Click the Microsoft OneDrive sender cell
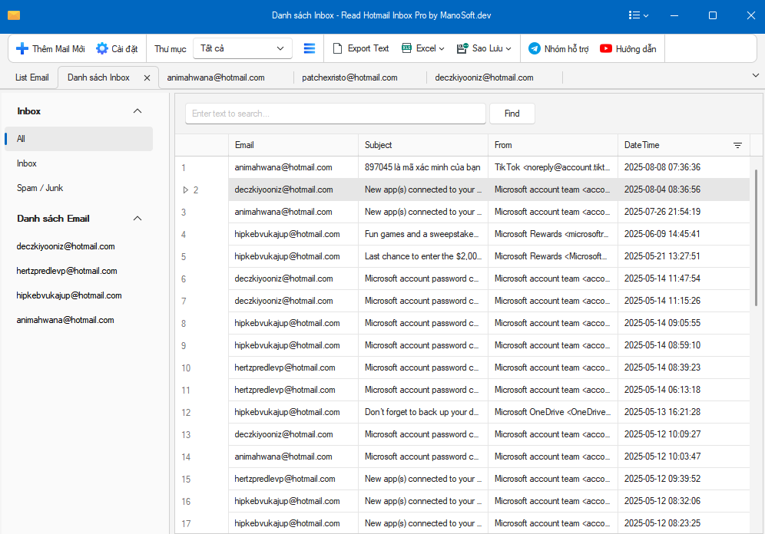This screenshot has height=534, width=765. coord(553,412)
